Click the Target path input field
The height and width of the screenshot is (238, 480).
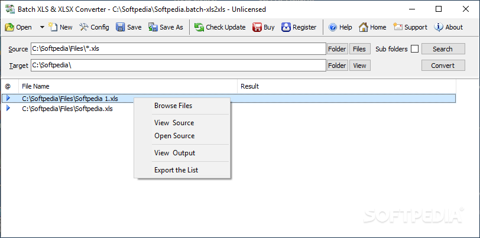point(179,65)
